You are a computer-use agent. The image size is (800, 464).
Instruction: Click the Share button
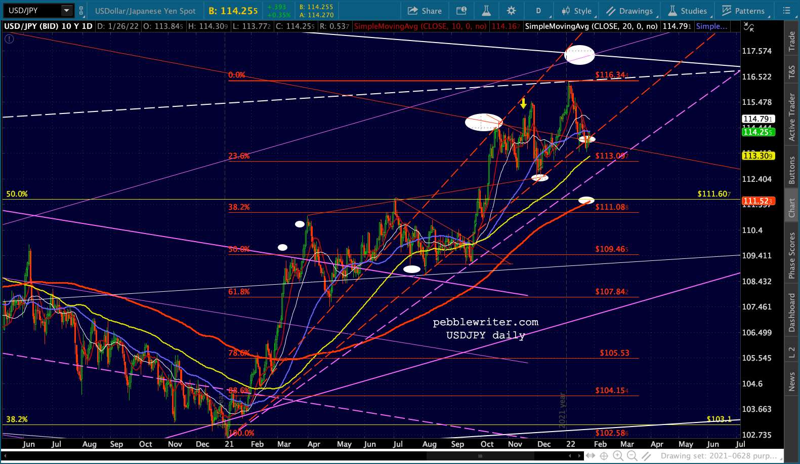click(425, 11)
